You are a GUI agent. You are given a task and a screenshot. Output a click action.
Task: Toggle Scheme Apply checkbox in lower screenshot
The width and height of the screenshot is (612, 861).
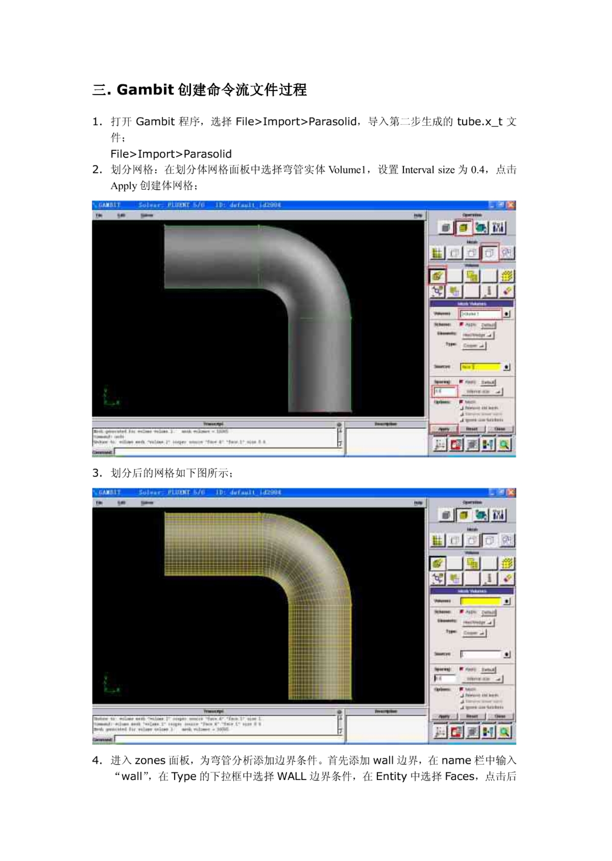(461, 611)
